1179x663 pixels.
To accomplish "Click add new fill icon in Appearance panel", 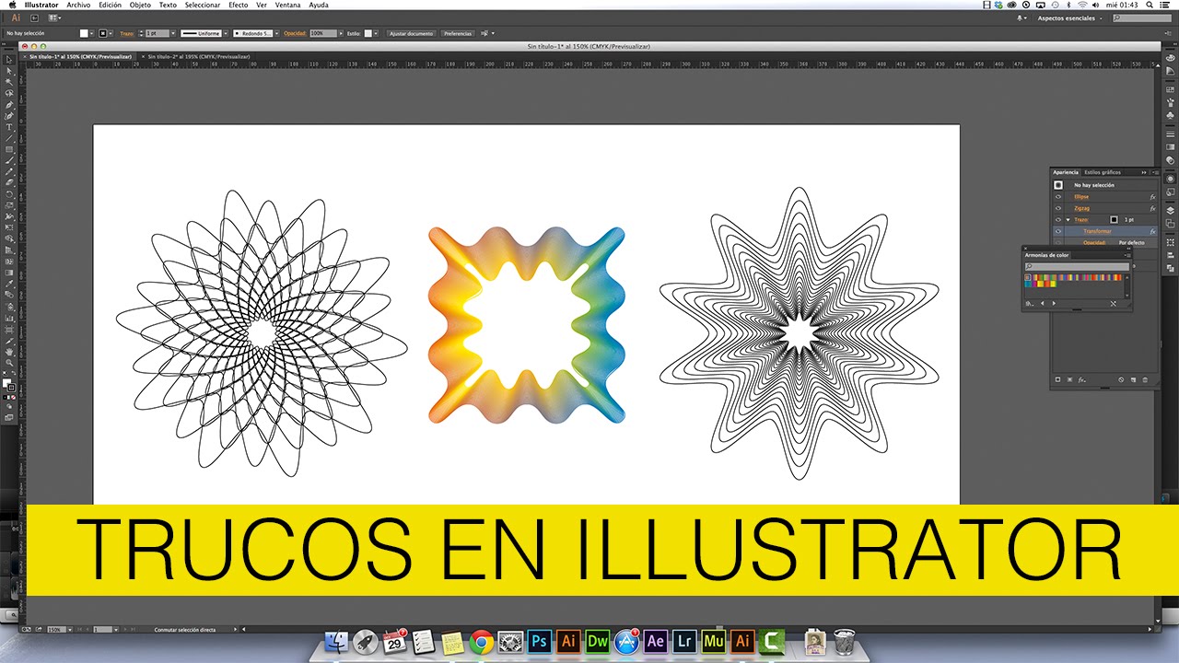I will [x=1069, y=379].
